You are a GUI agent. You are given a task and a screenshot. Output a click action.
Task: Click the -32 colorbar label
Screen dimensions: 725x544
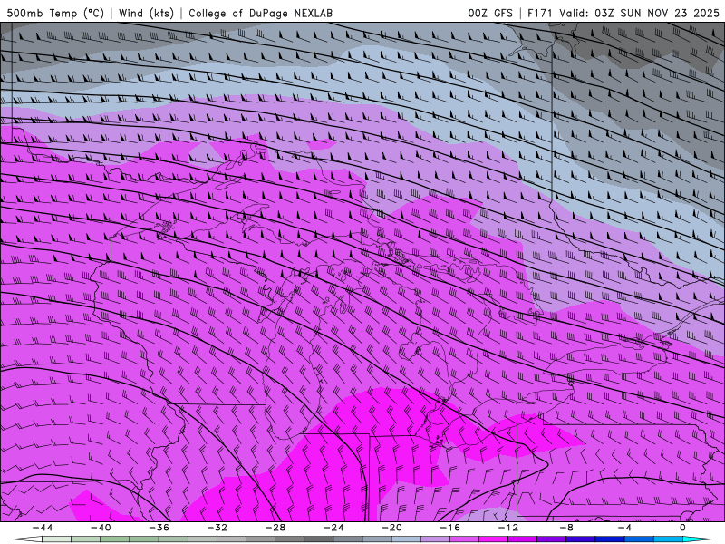(217, 528)
